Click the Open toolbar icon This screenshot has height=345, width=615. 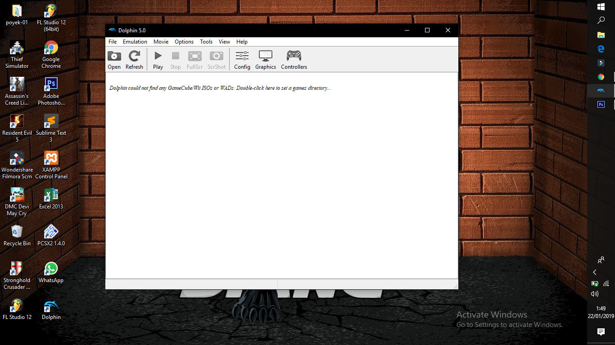tap(114, 60)
